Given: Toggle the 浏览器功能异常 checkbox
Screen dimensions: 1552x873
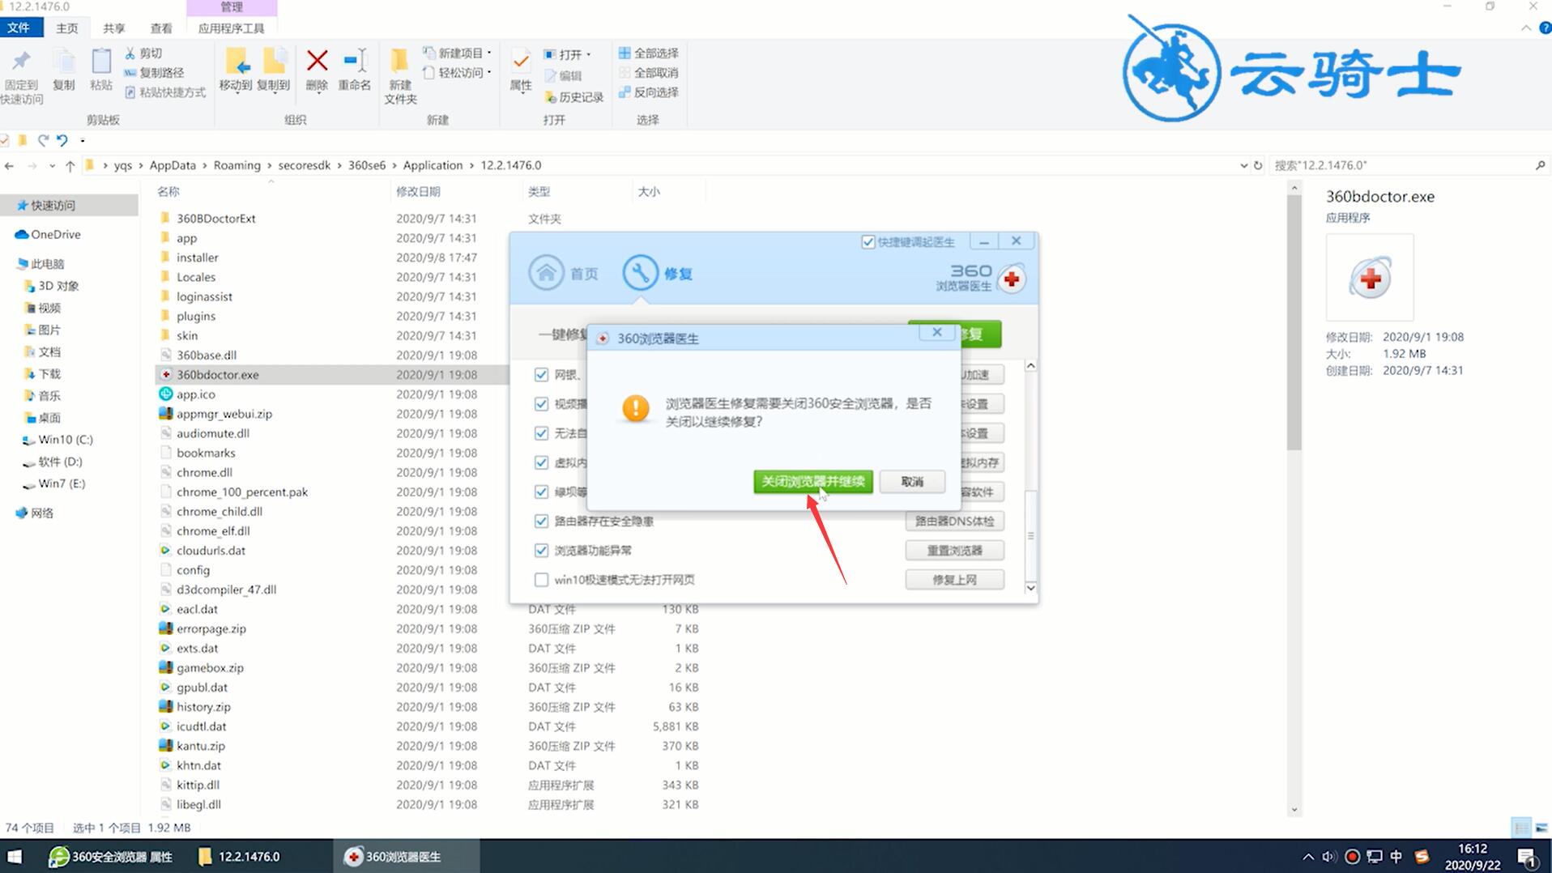Looking at the screenshot, I should 541,551.
